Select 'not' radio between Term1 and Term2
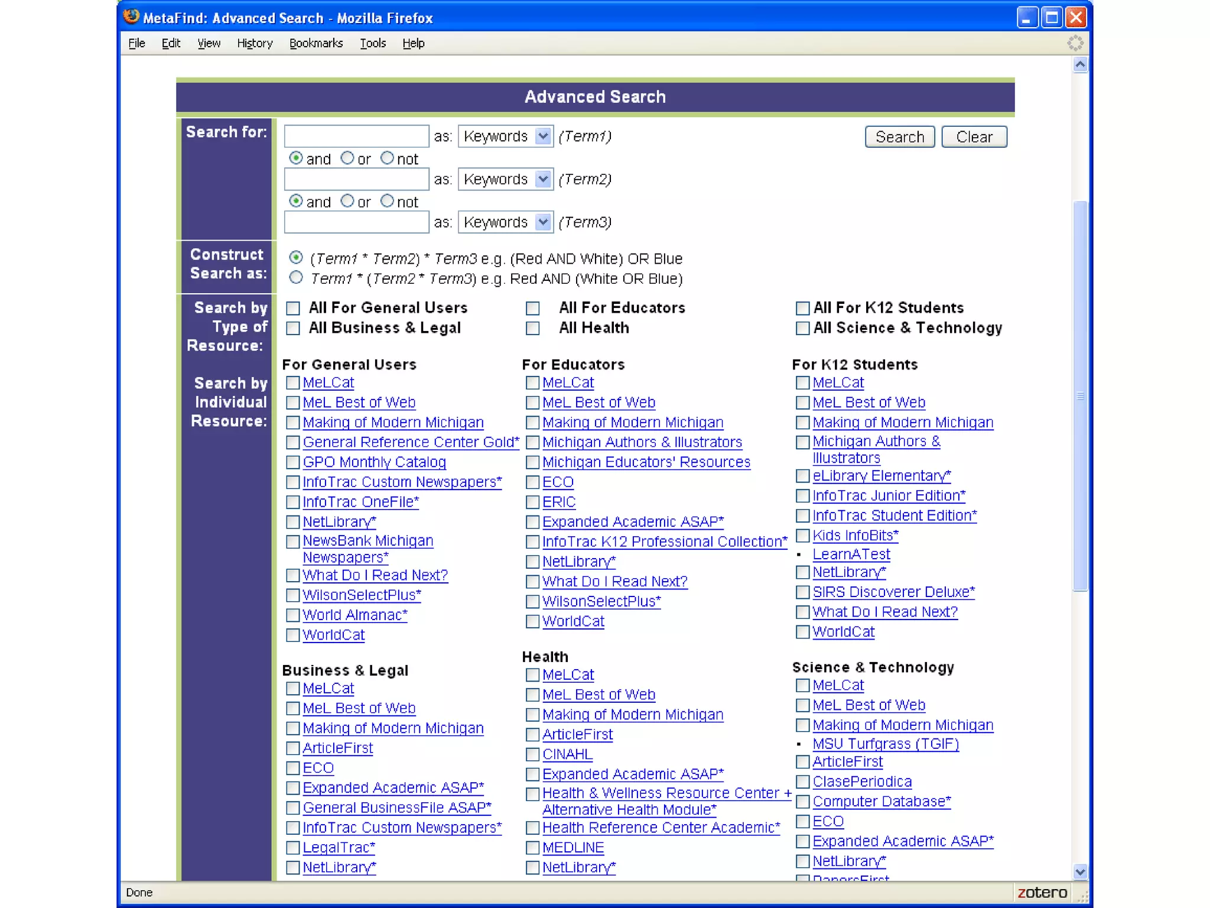The height and width of the screenshot is (908, 1210). coord(387,158)
